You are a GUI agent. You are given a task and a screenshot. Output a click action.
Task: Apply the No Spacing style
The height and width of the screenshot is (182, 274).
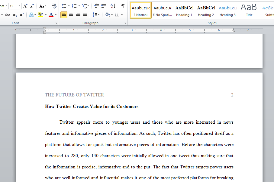coord(163,11)
